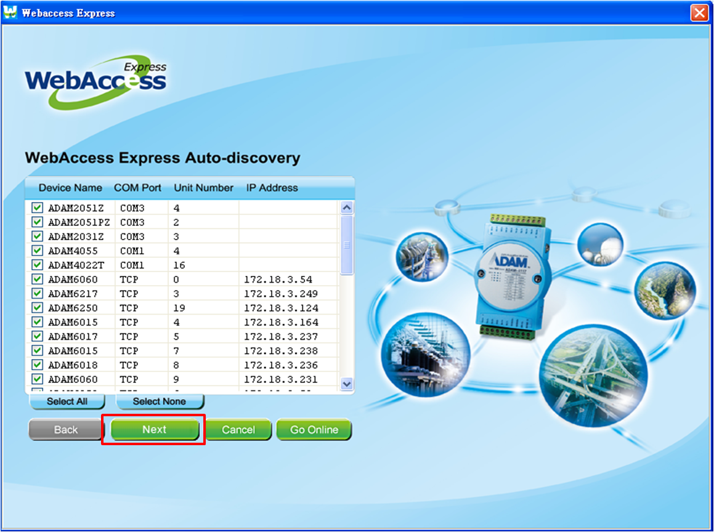Image resolution: width=714 pixels, height=532 pixels.
Task: Click the Select All button
Action: pos(67,401)
